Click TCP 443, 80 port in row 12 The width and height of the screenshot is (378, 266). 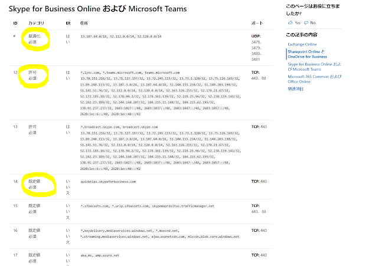coord(259,75)
